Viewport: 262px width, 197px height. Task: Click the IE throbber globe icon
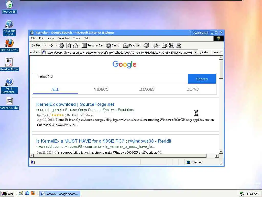(x=219, y=38)
